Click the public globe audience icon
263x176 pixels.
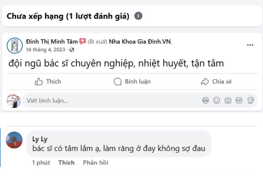click(72, 50)
